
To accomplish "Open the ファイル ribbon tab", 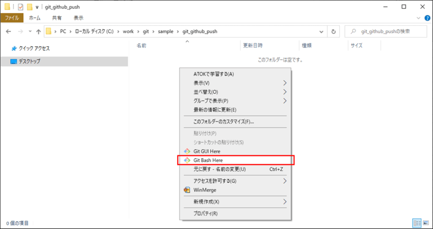I will [11, 18].
